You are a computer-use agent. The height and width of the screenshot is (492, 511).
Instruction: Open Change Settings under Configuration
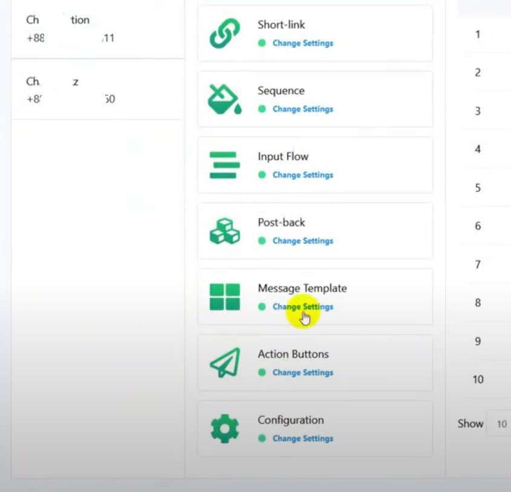(x=302, y=439)
